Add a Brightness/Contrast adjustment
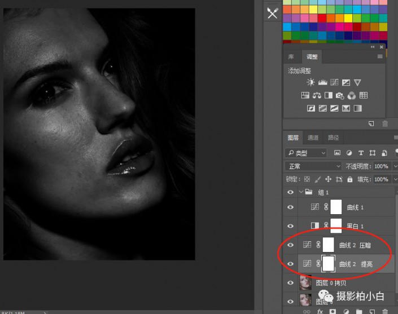Viewport: 398px width, 314px height. tap(311, 83)
